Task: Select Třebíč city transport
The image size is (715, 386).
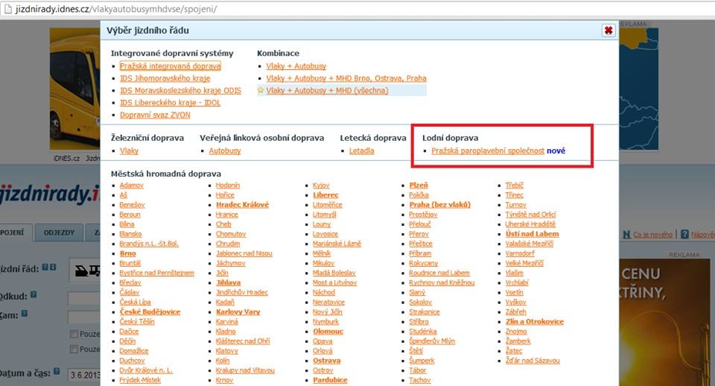Action: pyautogui.click(x=515, y=186)
